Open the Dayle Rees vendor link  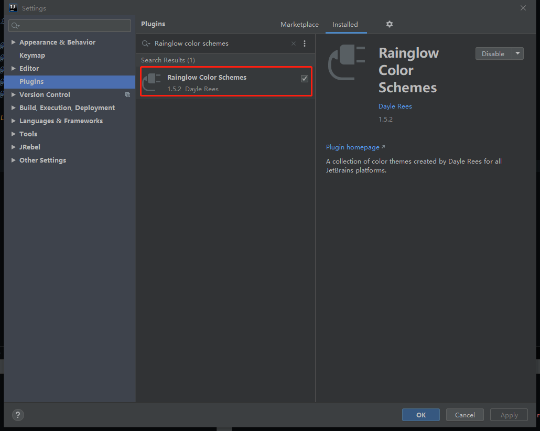(x=395, y=106)
